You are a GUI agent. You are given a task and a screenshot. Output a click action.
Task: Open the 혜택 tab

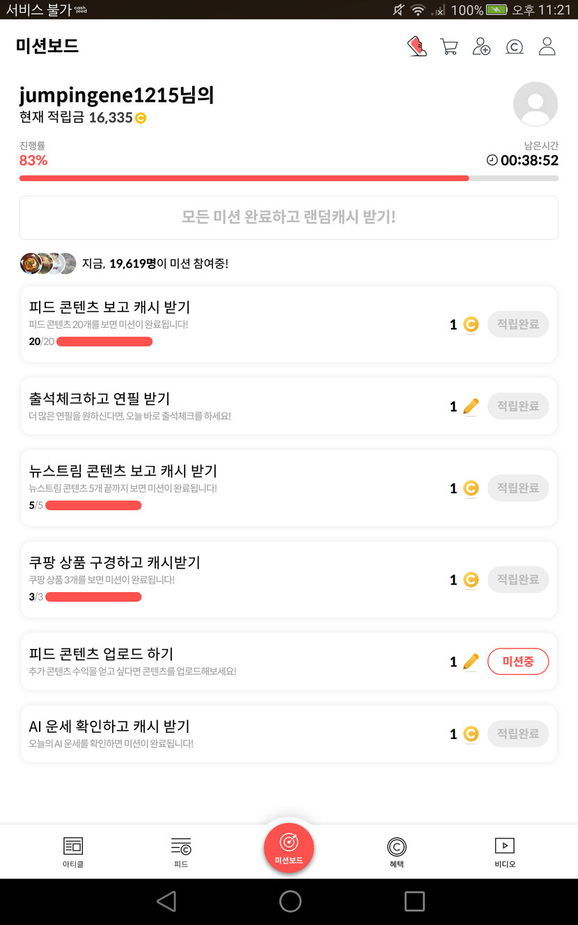(x=397, y=852)
